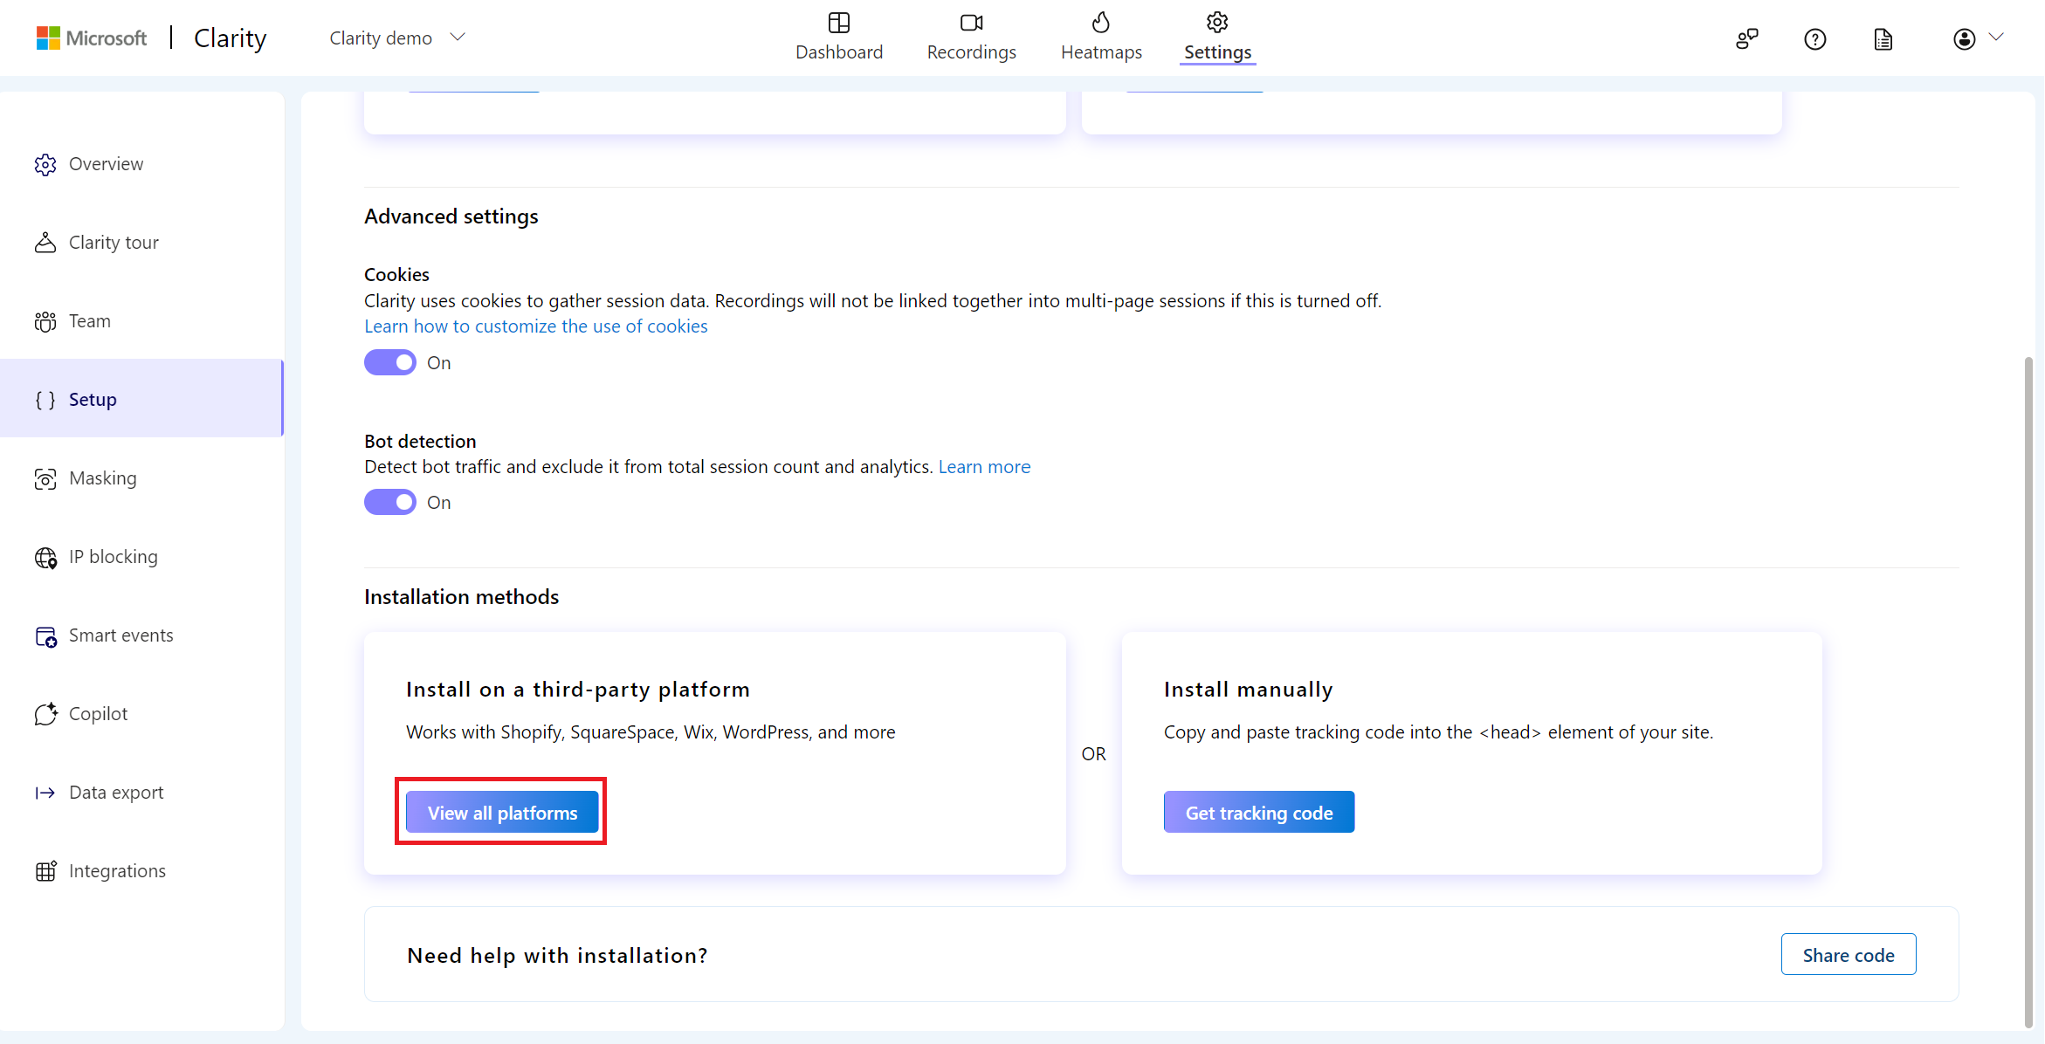This screenshot has width=2045, height=1044.
Task: Click the Copilot icon in sidebar
Action: [x=46, y=712]
